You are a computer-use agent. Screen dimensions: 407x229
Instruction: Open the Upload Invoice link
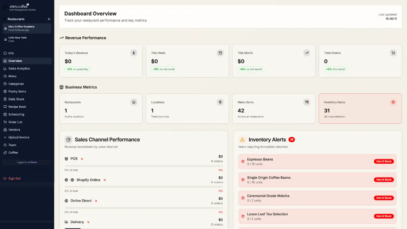[x=19, y=137]
